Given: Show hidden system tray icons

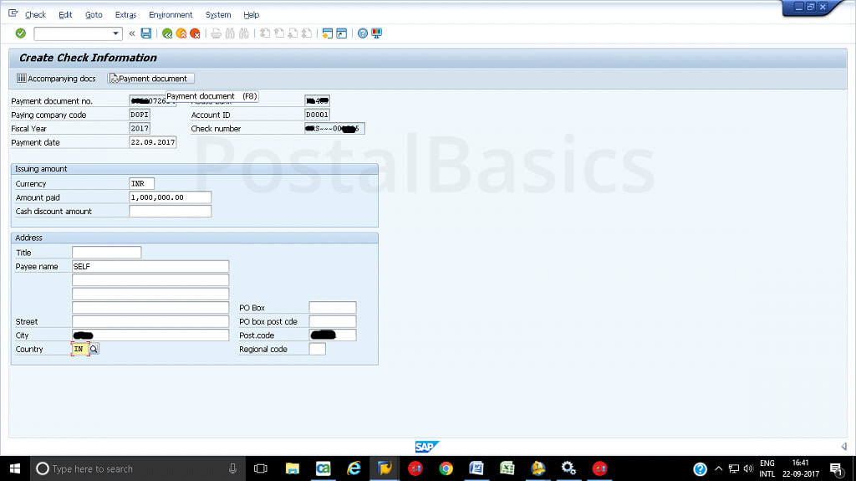Looking at the screenshot, I should point(718,469).
